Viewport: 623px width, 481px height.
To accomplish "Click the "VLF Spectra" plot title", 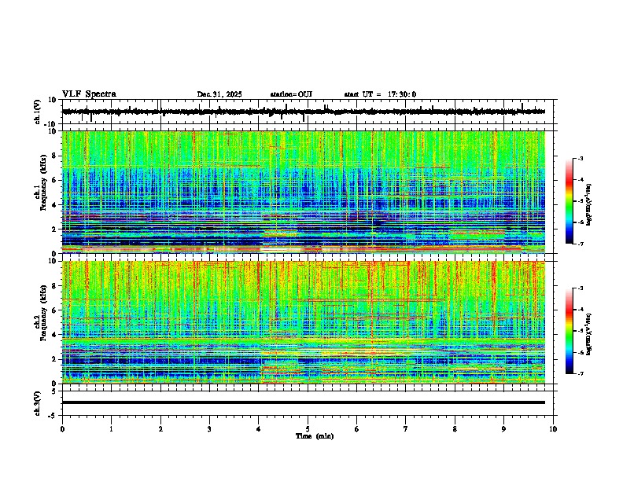I will pos(89,94).
